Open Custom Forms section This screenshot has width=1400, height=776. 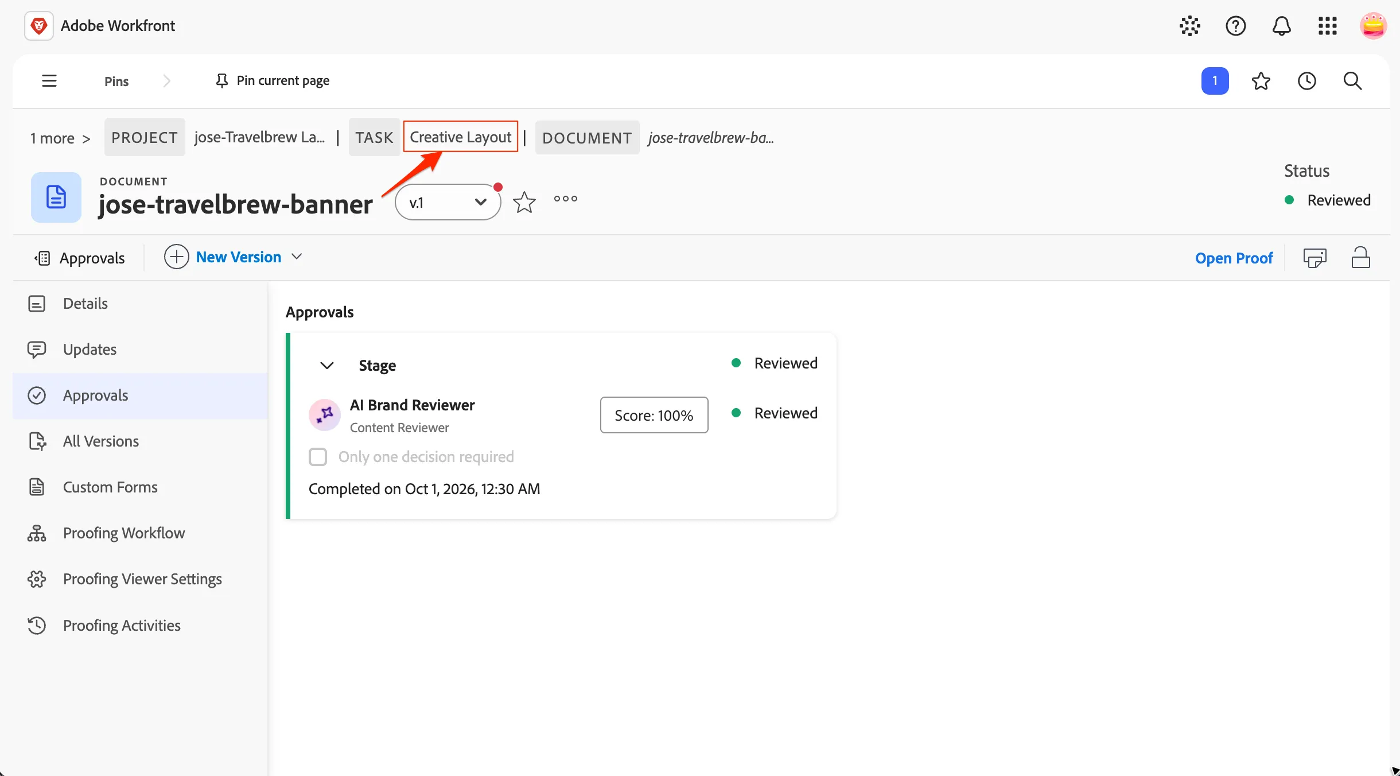tap(141, 487)
